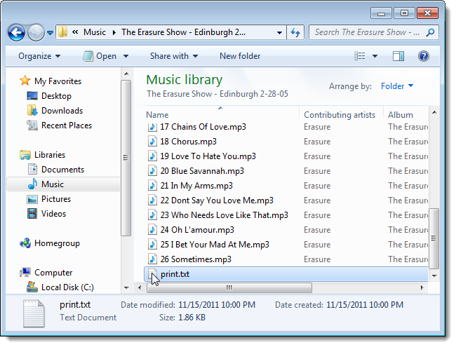Select 20 Blue Savannah.mp3

click(x=202, y=171)
